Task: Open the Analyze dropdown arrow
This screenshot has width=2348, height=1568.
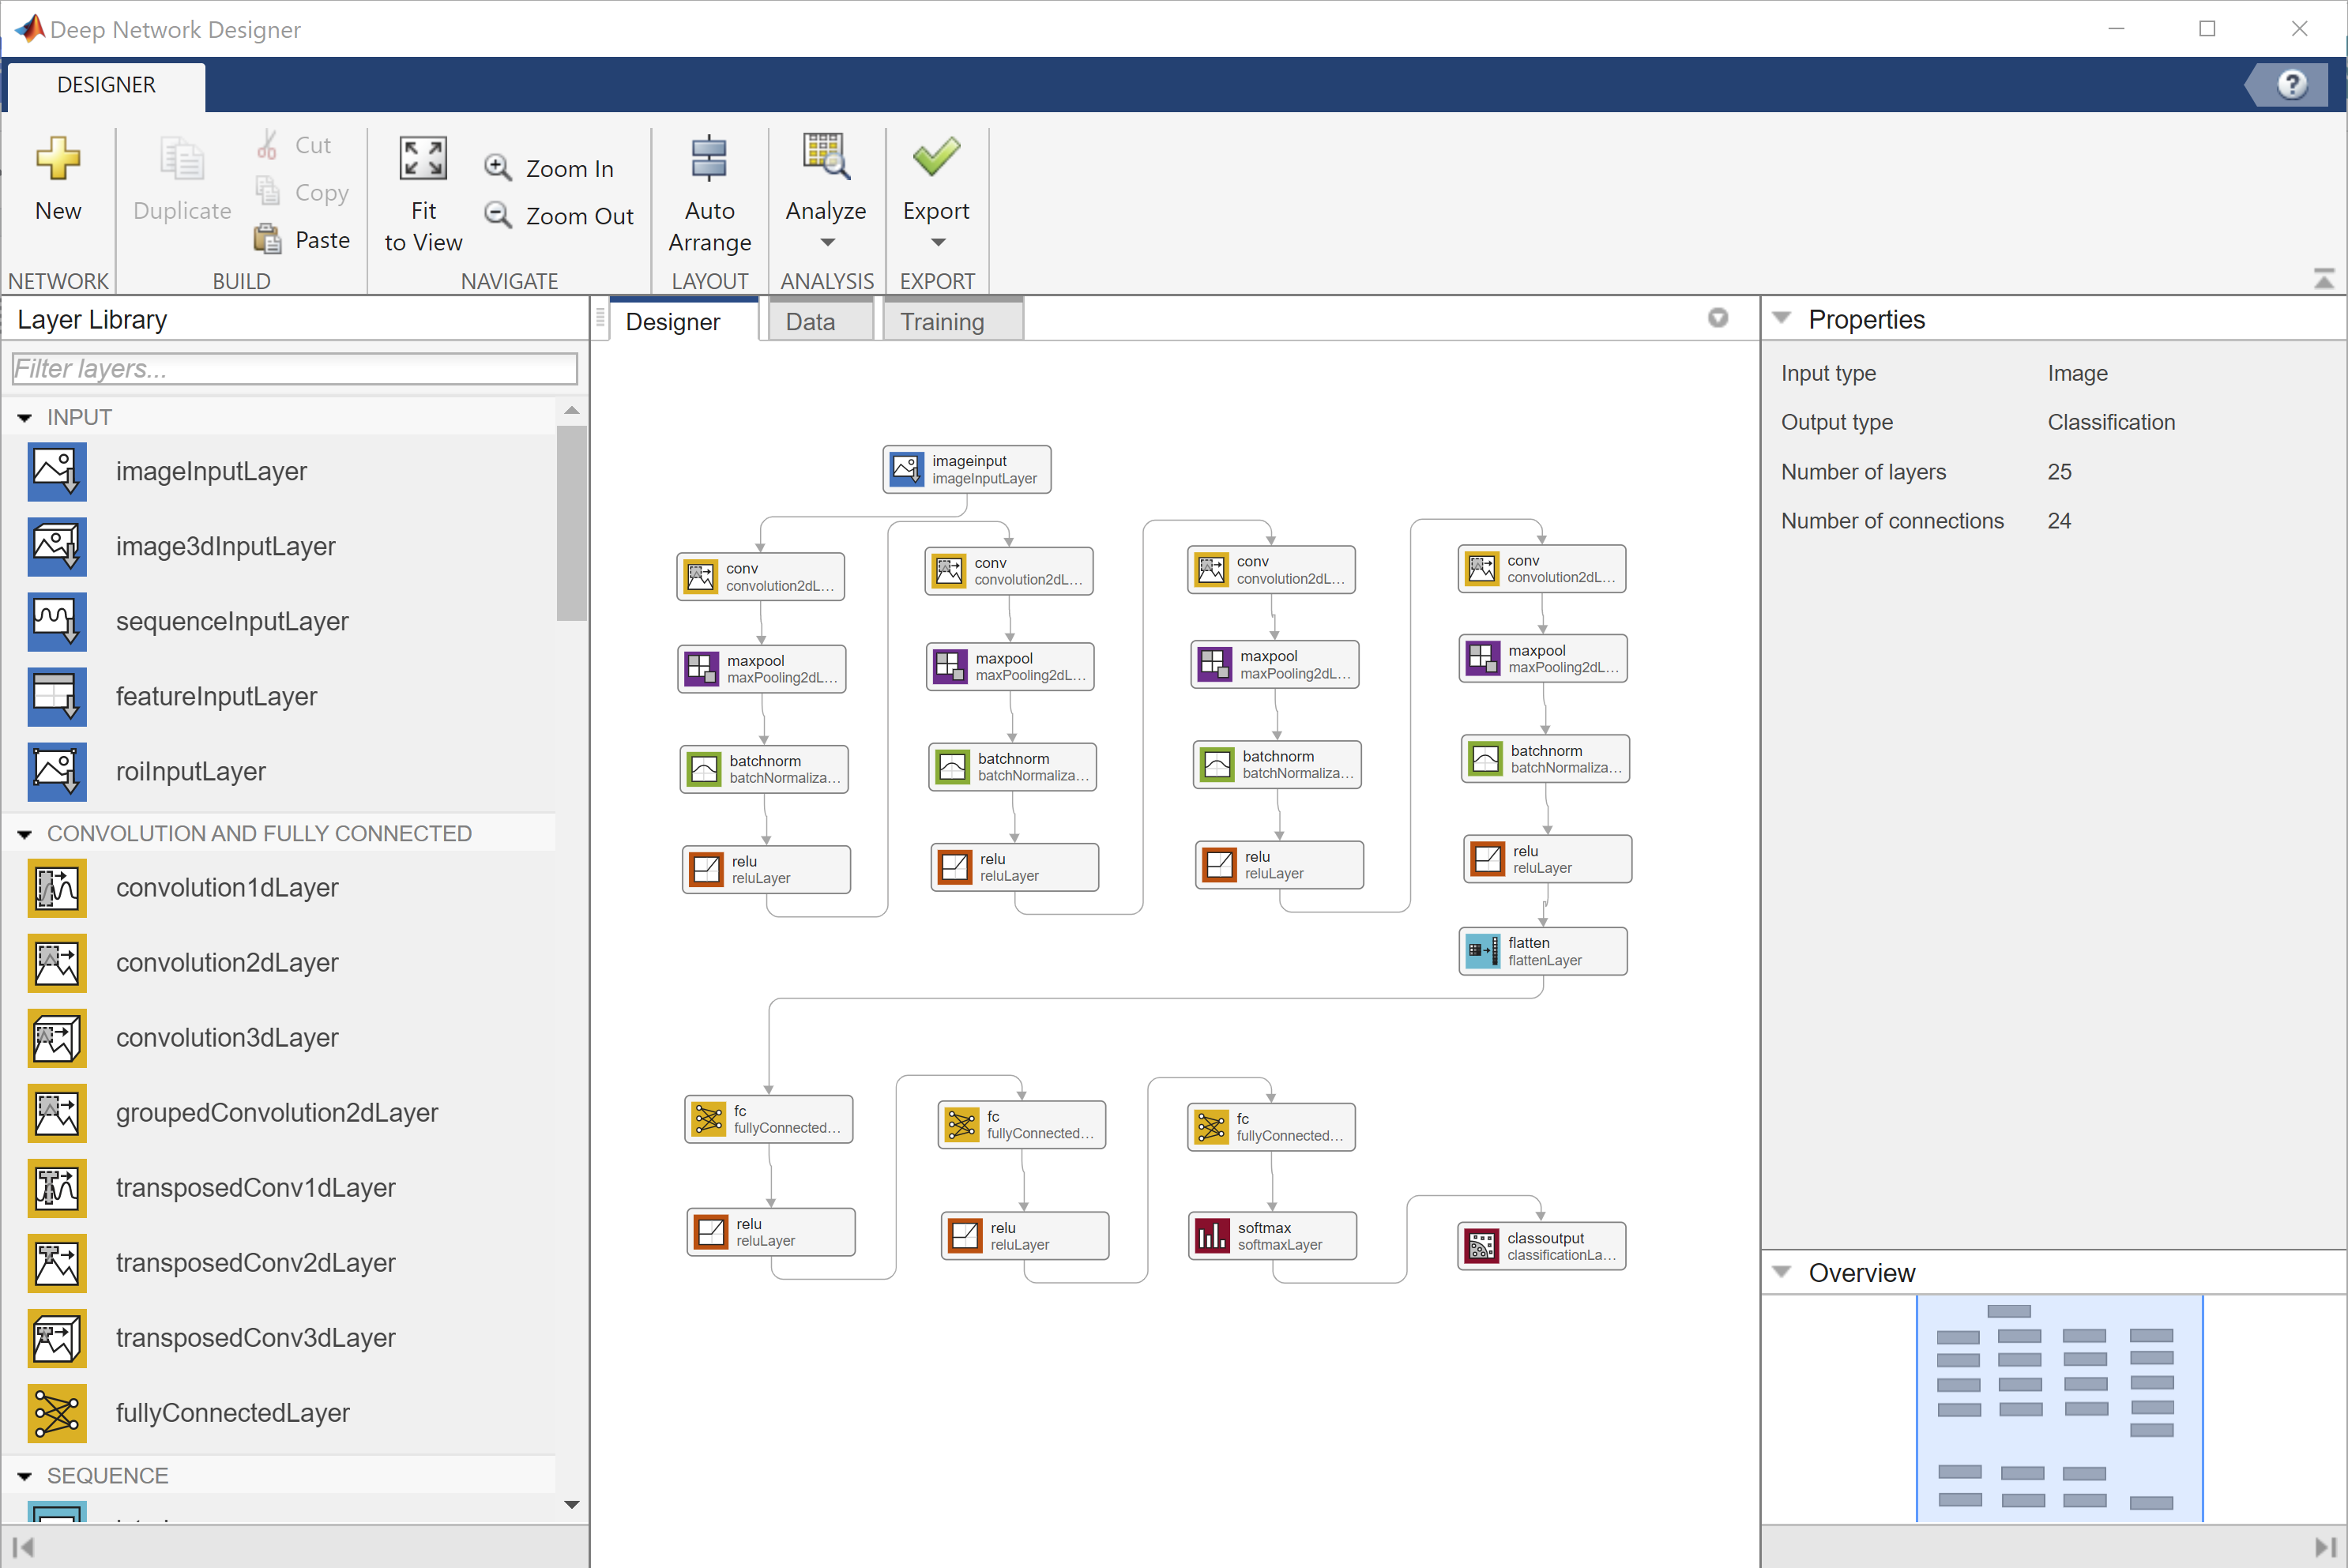Action: tap(826, 242)
